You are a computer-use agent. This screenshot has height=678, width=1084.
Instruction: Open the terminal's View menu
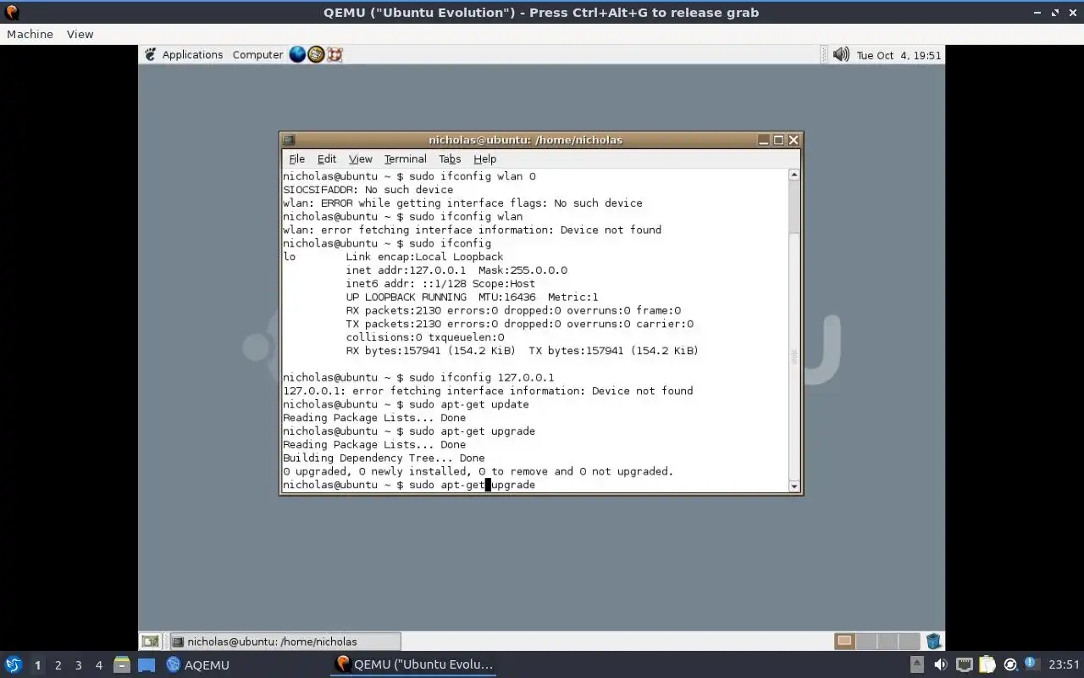(x=361, y=158)
